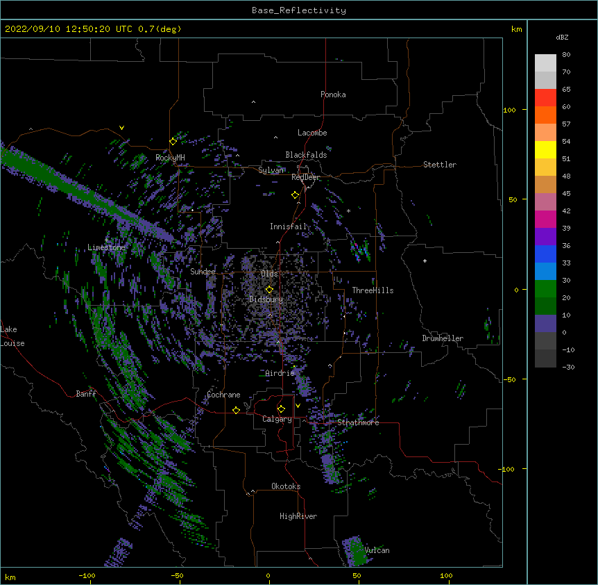
Task: Pick the bright yellow 51–54 dBZ swatch
Action: click(545, 150)
